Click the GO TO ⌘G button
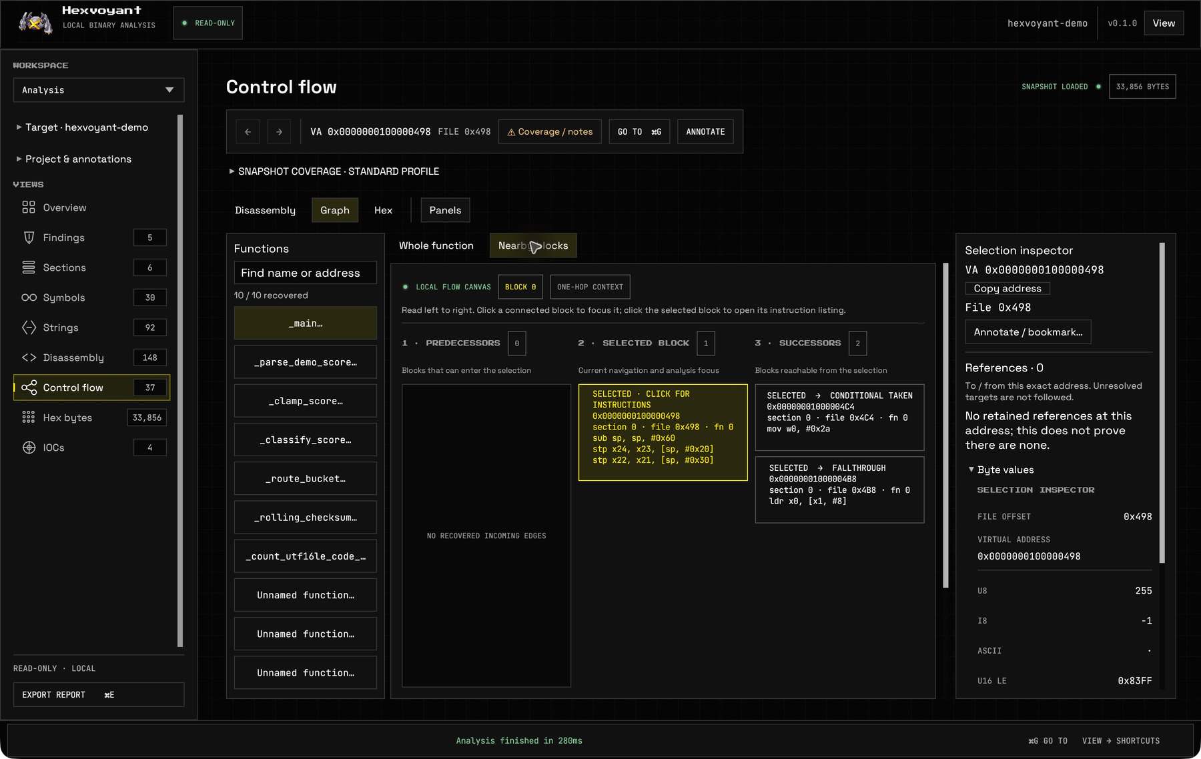 coord(639,131)
